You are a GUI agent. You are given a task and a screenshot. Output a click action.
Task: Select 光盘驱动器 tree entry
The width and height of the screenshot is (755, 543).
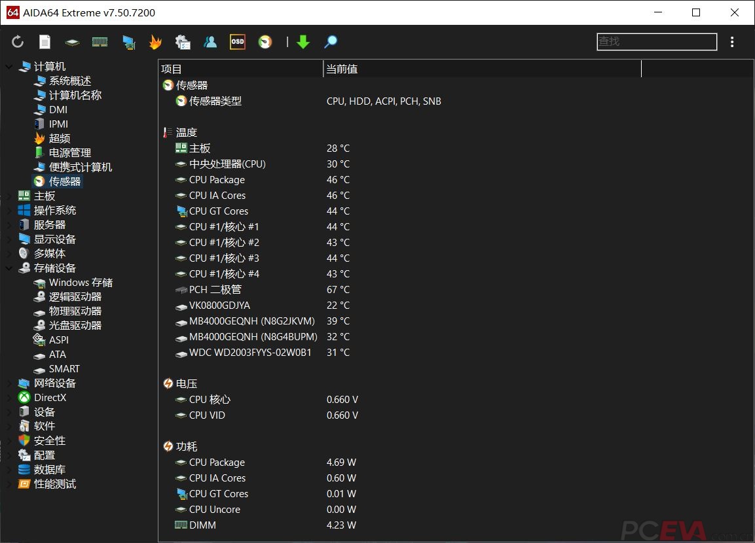click(75, 326)
